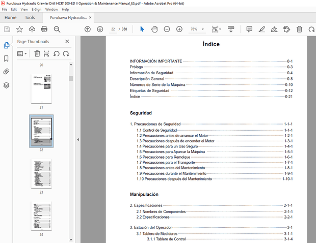Close the Furukawa Hydraulic document tab
The height and width of the screenshot is (243, 316).
pyautogui.click(x=90, y=17)
